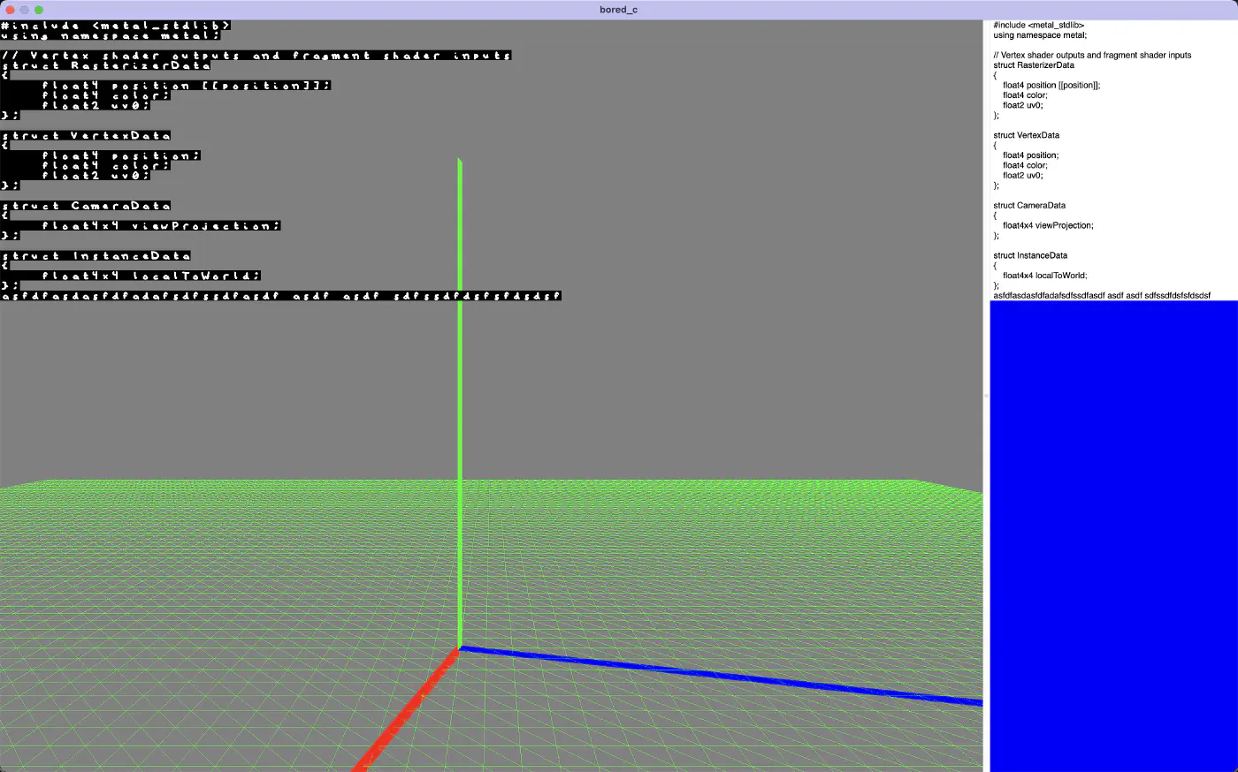
Task: Click 'using namespace metal;' line in right text panel
Action: [x=1039, y=35]
